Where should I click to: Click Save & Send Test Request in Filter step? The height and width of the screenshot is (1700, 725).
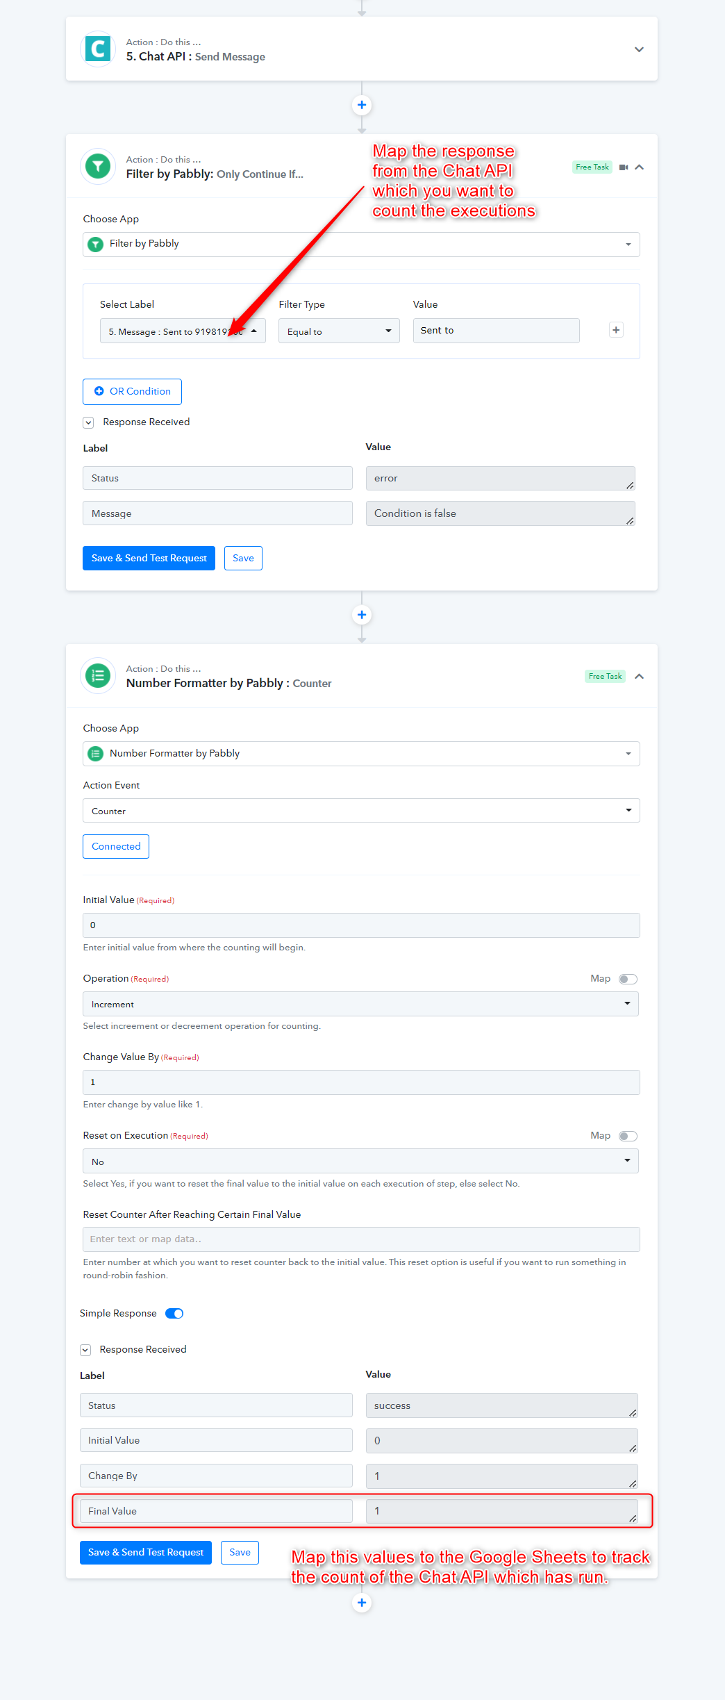(149, 558)
